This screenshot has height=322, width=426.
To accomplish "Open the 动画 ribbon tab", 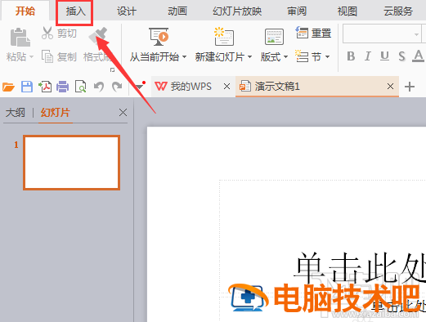I will [x=177, y=11].
